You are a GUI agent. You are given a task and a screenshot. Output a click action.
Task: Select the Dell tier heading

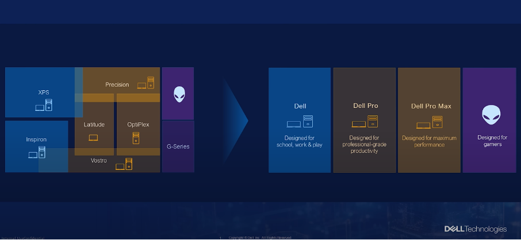click(x=300, y=106)
